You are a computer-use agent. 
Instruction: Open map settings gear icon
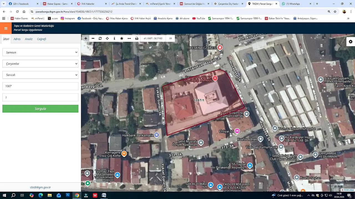pos(351,42)
